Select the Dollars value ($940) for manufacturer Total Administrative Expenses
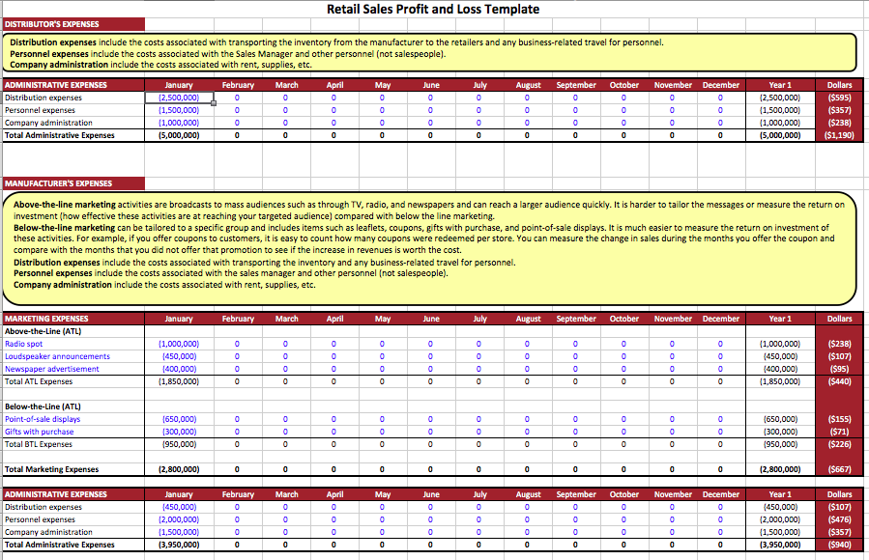The width and height of the screenshot is (869, 560). [x=839, y=545]
